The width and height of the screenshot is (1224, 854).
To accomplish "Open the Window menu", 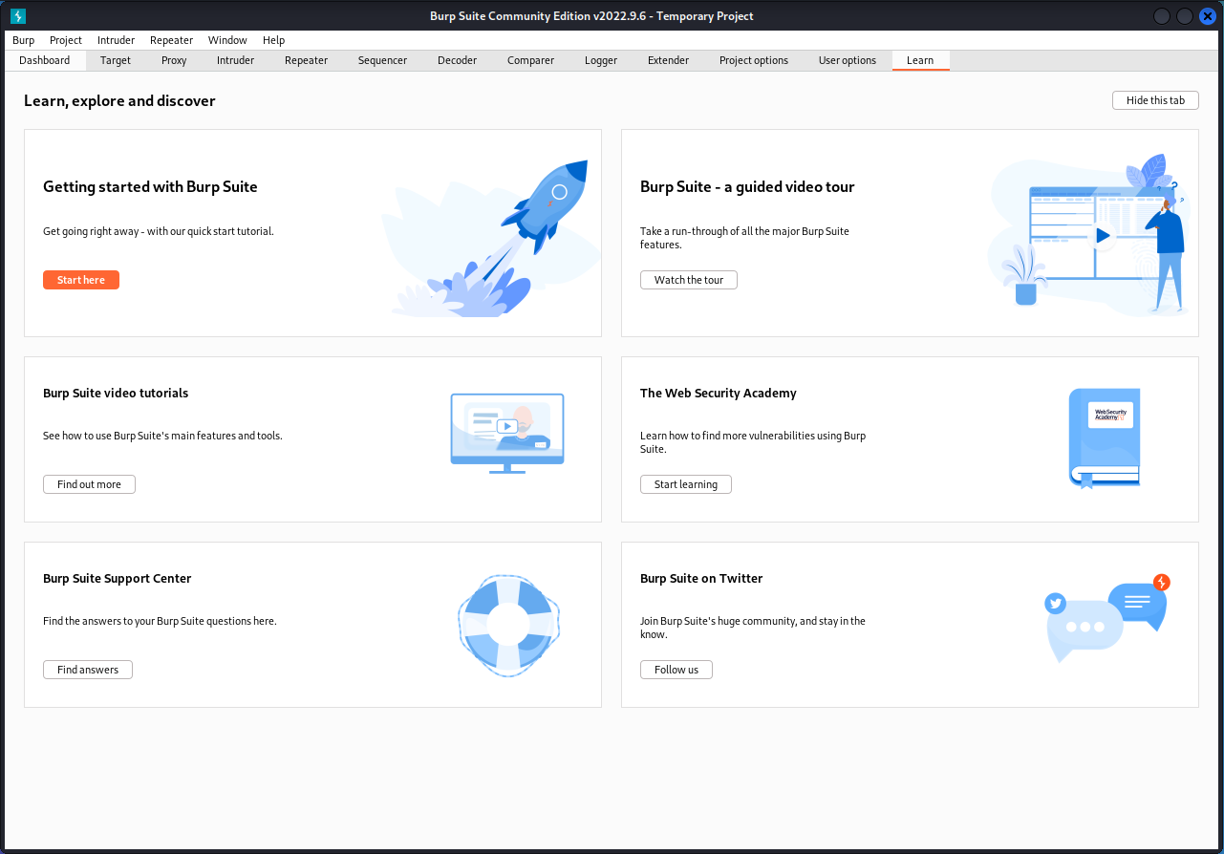I will click(227, 40).
